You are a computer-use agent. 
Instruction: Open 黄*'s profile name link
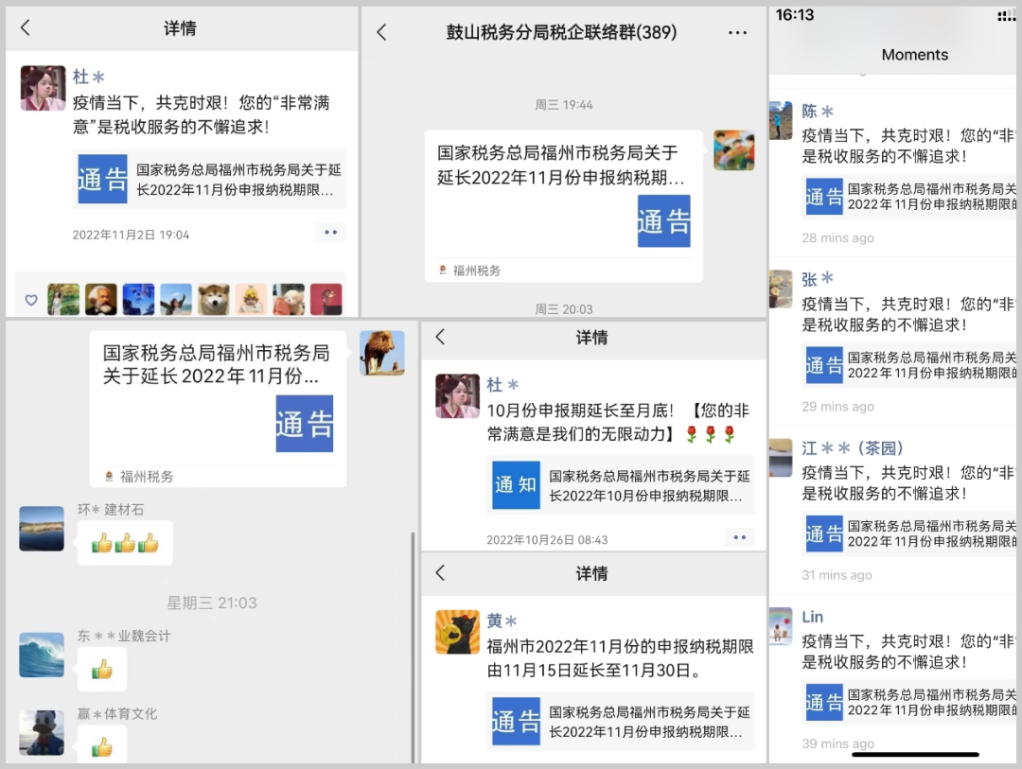[502, 621]
